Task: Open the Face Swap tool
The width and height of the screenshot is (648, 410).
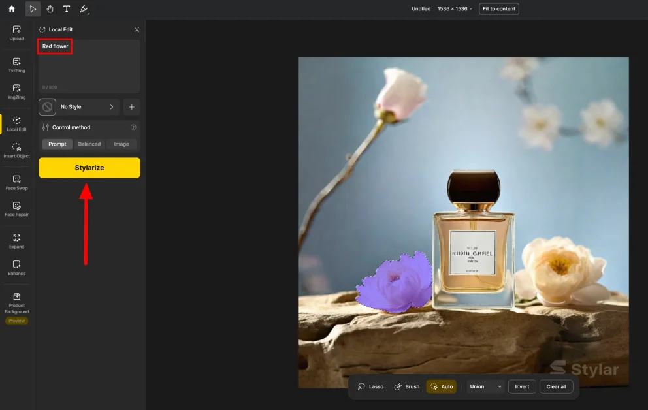Action: (16, 182)
